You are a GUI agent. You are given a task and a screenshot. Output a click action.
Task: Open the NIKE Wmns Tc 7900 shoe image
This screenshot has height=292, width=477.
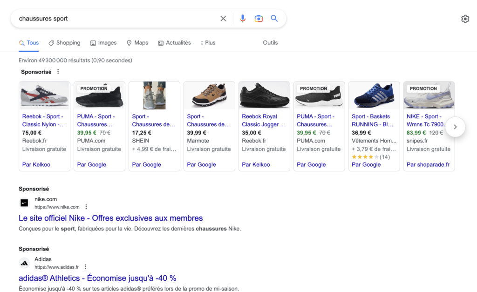click(429, 95)
